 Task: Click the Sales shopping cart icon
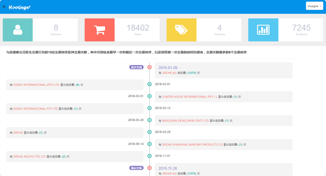100,30
